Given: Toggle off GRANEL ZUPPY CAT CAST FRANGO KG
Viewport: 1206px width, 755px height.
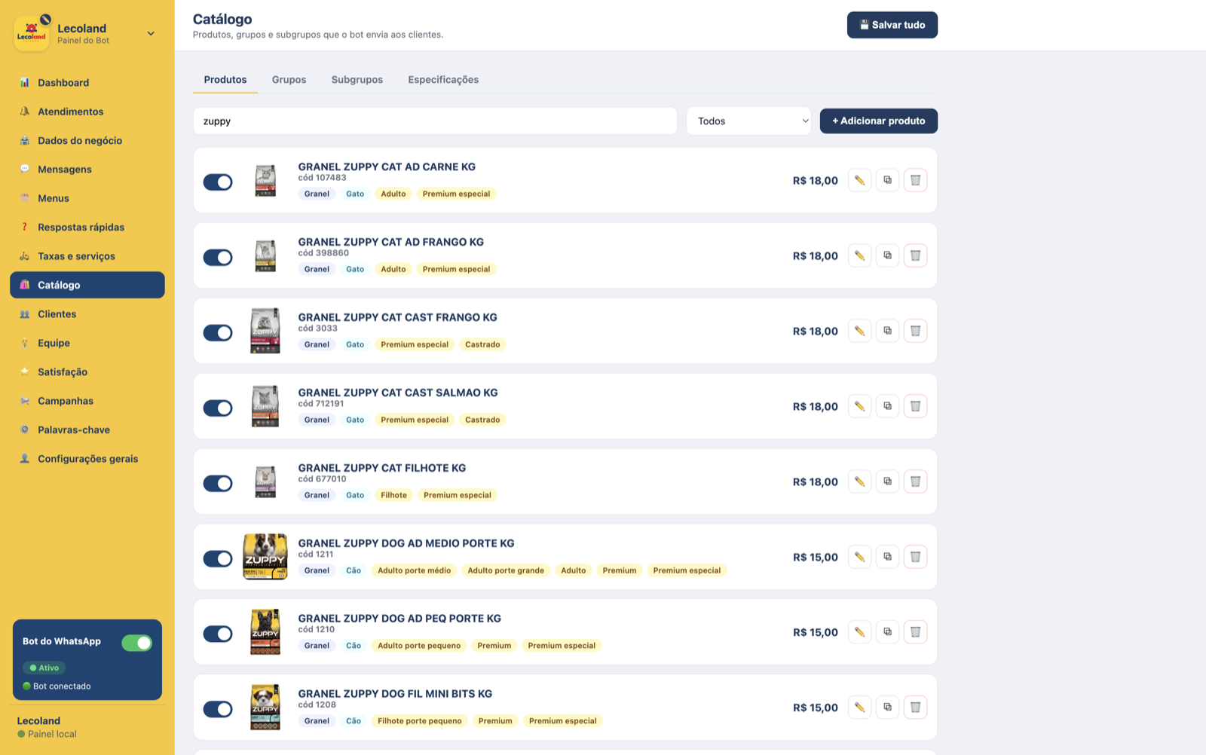Looking at the screenshot, I should 218,333.
